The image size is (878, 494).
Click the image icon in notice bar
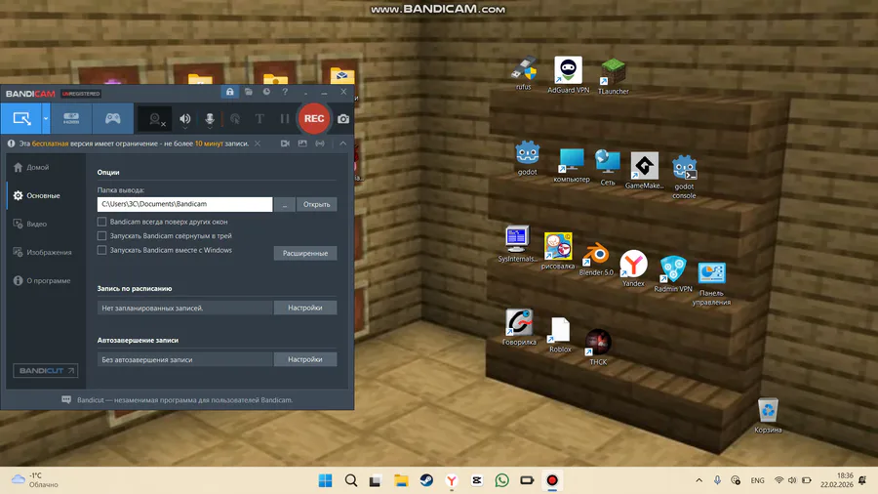pos(302,144)
